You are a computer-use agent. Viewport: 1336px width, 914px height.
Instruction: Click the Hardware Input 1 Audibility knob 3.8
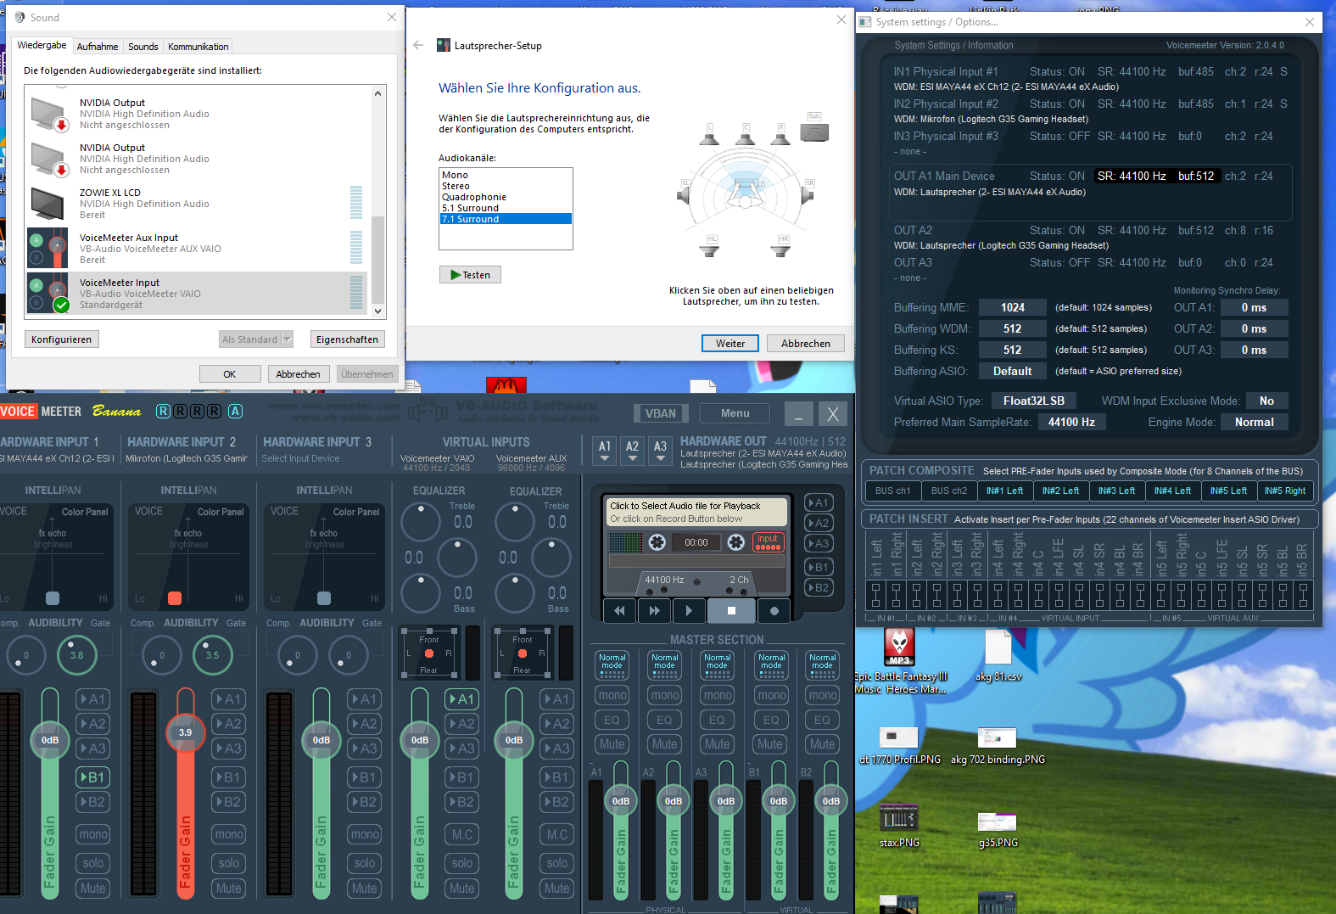pos(76,655)
